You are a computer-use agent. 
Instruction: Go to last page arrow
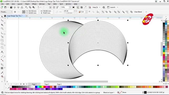[24, 84]
